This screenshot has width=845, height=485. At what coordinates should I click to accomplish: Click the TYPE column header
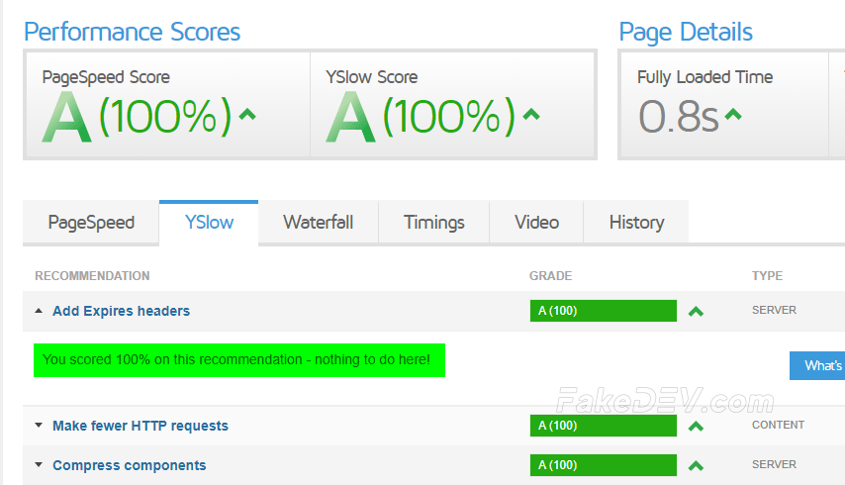click(x=768, y=276)
